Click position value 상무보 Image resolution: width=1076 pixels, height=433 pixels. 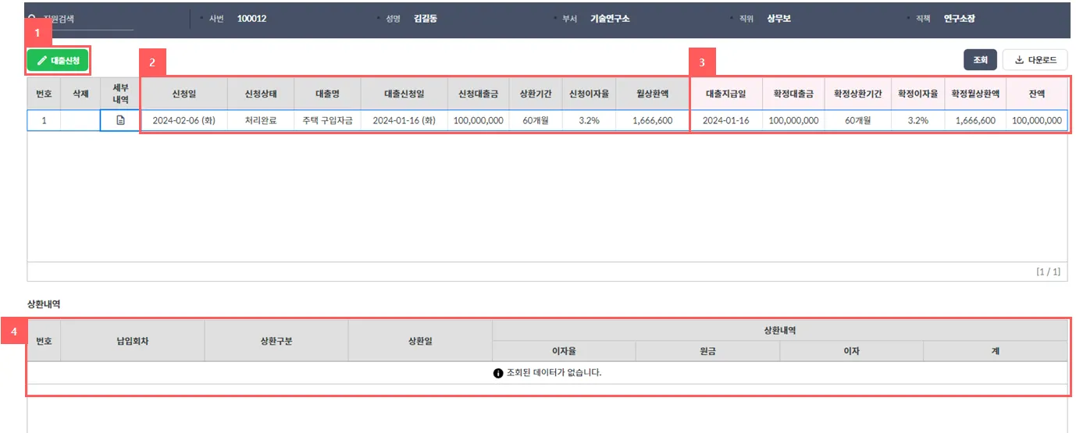coord(779,19)
